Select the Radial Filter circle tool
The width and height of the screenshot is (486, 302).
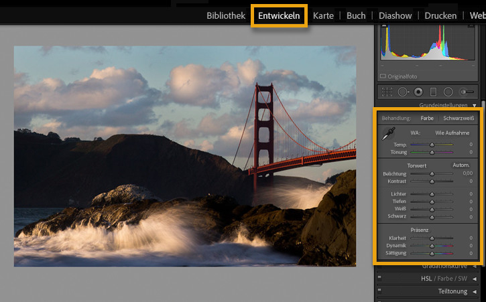pyautogui.click(x=448, y=92)
